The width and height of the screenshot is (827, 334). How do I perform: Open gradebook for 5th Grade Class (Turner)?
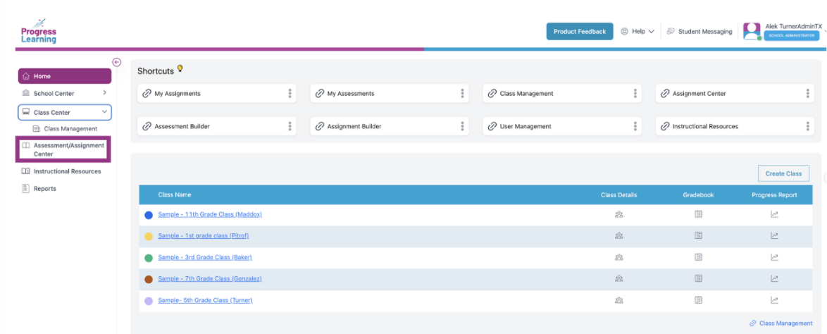pyautogui.click(x=698, y=300)
